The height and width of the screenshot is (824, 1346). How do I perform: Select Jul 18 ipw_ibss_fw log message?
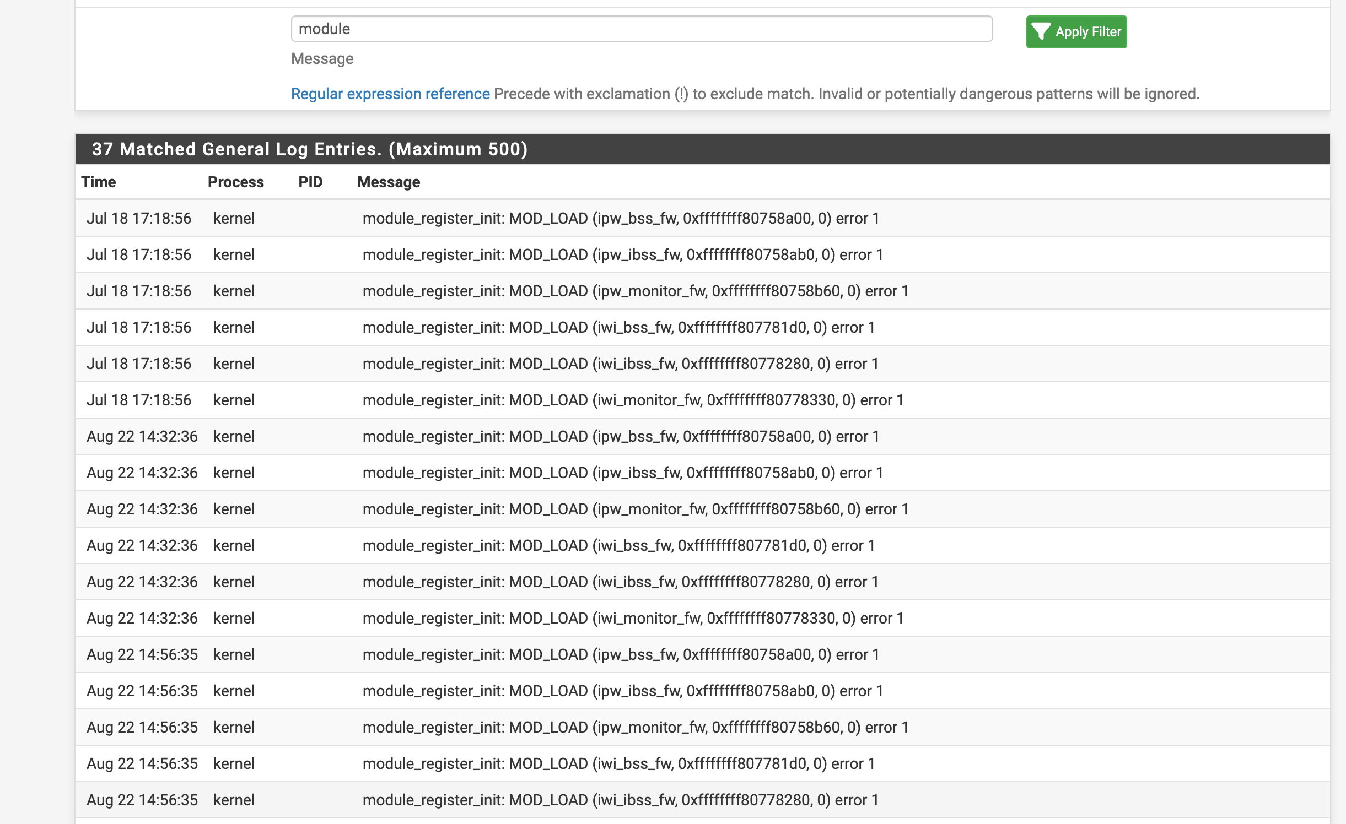622,255
